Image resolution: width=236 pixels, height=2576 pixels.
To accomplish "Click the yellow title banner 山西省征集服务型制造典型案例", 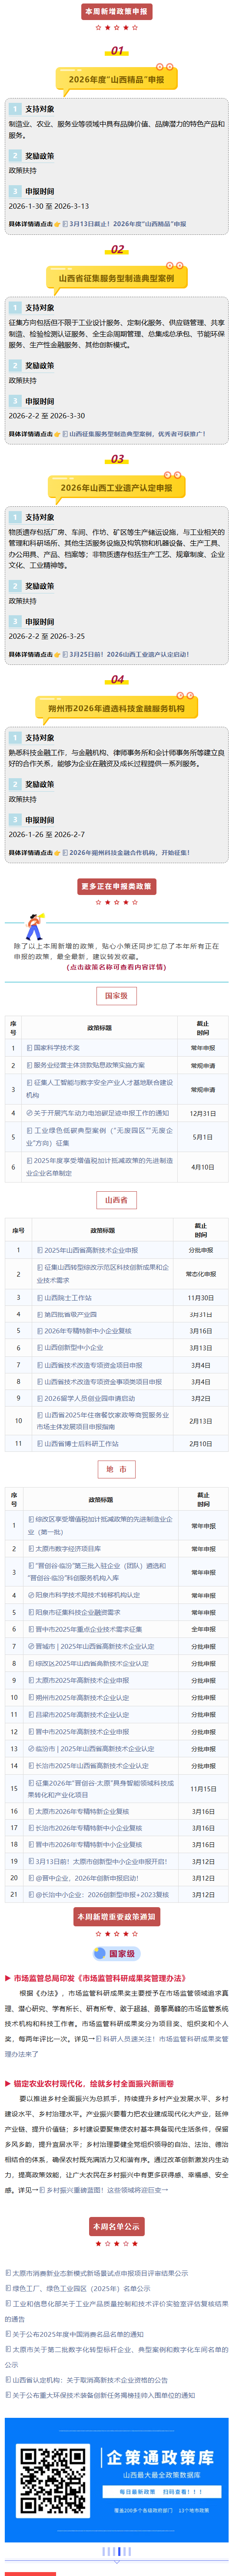I will (x=117, y=278).
